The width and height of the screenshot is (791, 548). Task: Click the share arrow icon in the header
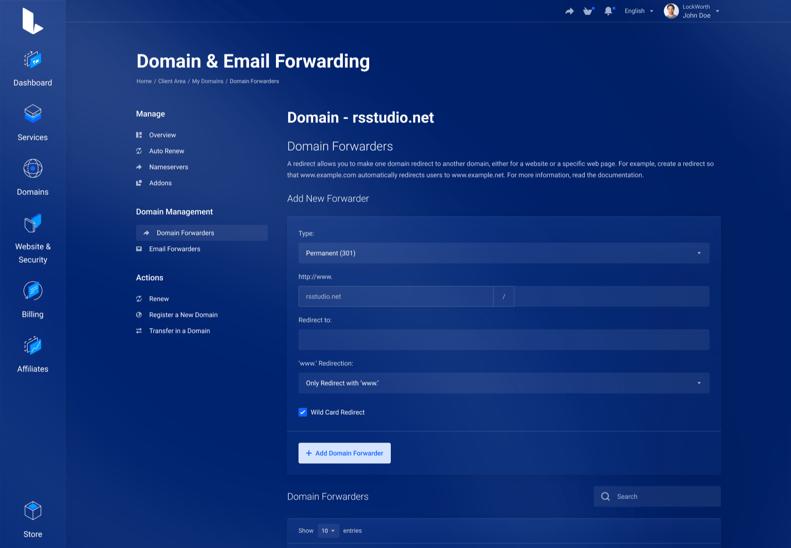570,11
